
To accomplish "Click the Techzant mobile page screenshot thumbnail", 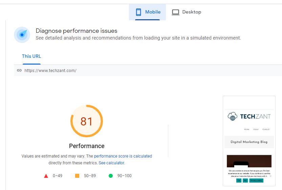I will tap(249, 141).
